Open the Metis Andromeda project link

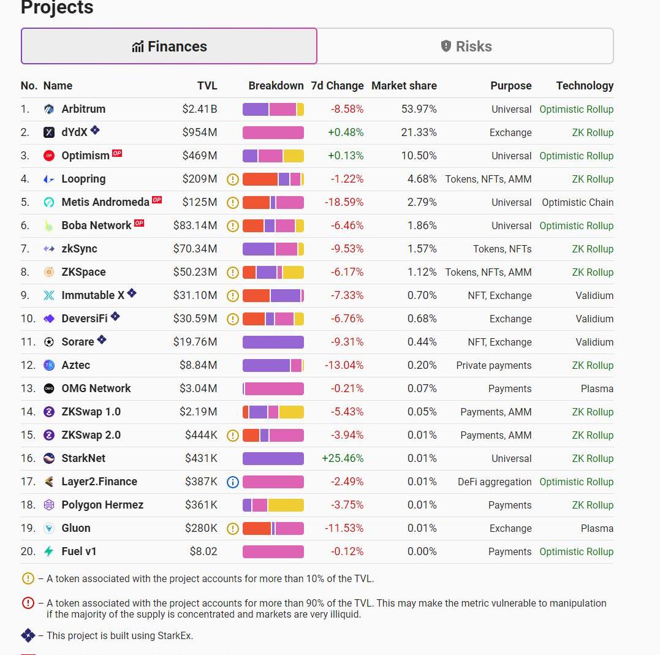pos(105,202)
